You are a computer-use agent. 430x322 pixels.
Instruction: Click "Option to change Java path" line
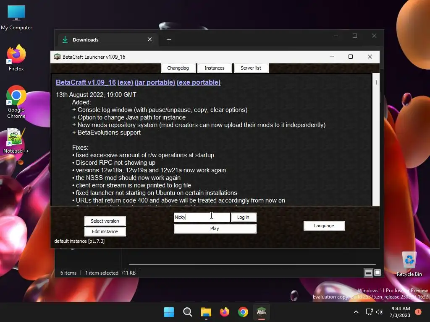(129, 117)
